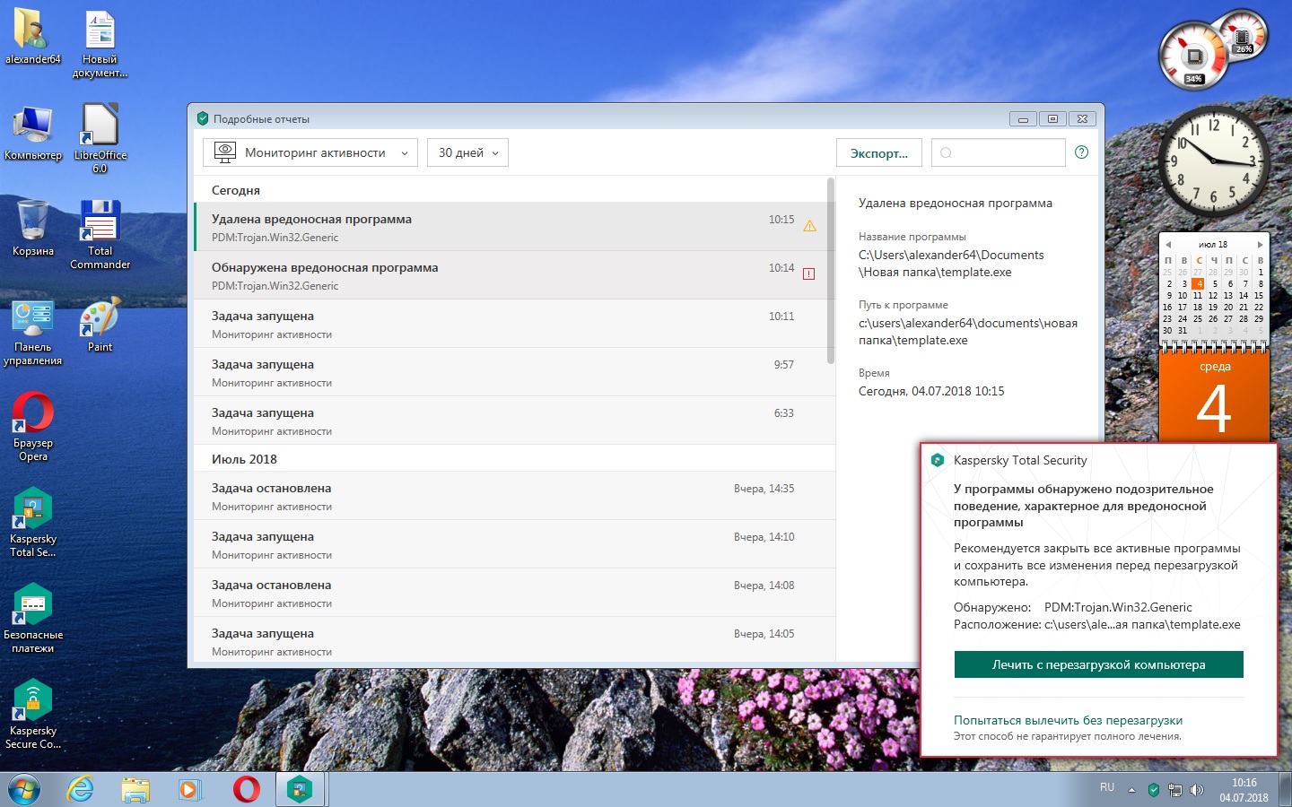Click Kaspersky shield icon in system tray
This screenshot has height=807, width=1292.
pyautogui.click(x=1154, y=790)
